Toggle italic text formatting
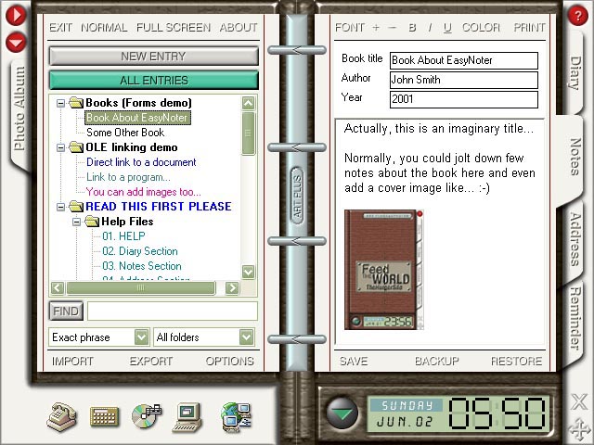Viewport: 594px width, 445px height. tap(430, 28)
